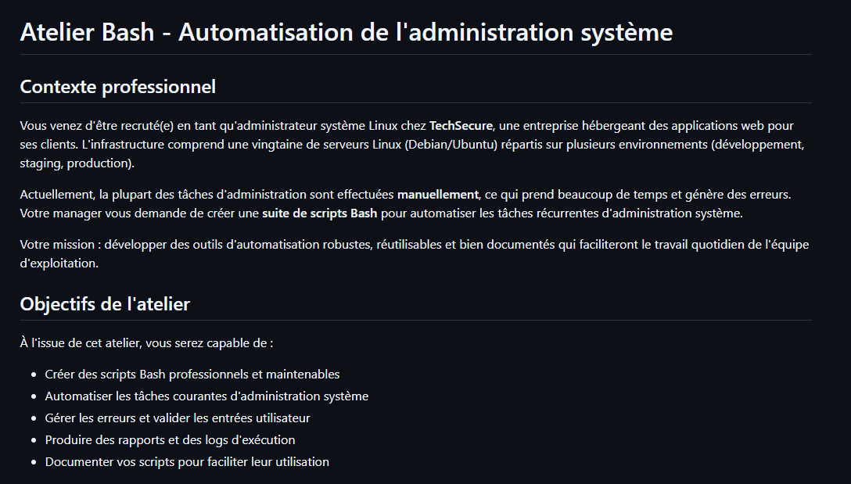Click the bold word "manuellement"
This screenshot has width=851, height=484.
pos(437,193)
